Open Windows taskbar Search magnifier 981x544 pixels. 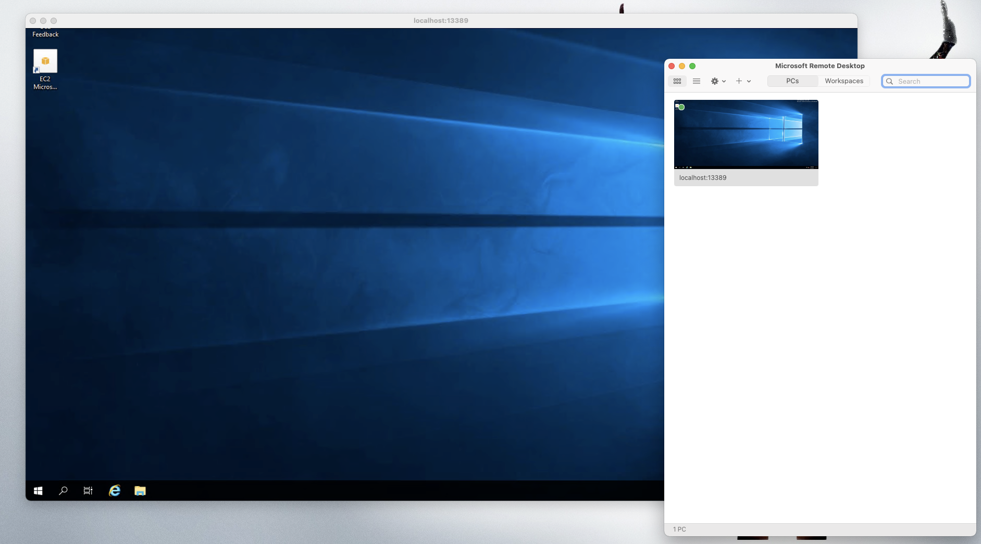(63, 491)
